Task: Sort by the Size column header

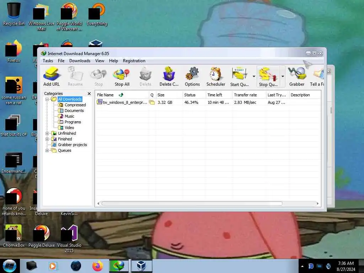Action: 169,95
